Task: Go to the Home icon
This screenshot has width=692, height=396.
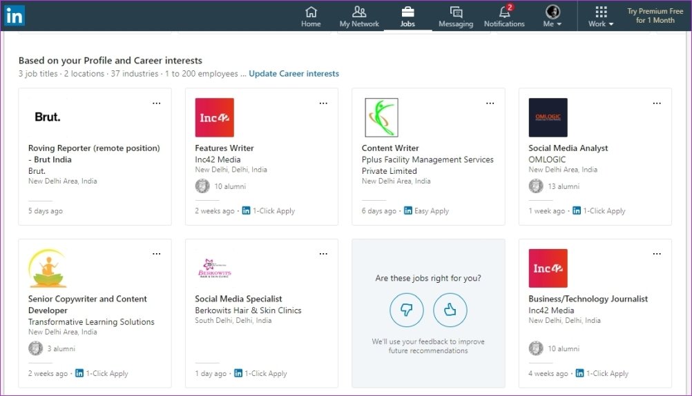Action: click(311, 12)
